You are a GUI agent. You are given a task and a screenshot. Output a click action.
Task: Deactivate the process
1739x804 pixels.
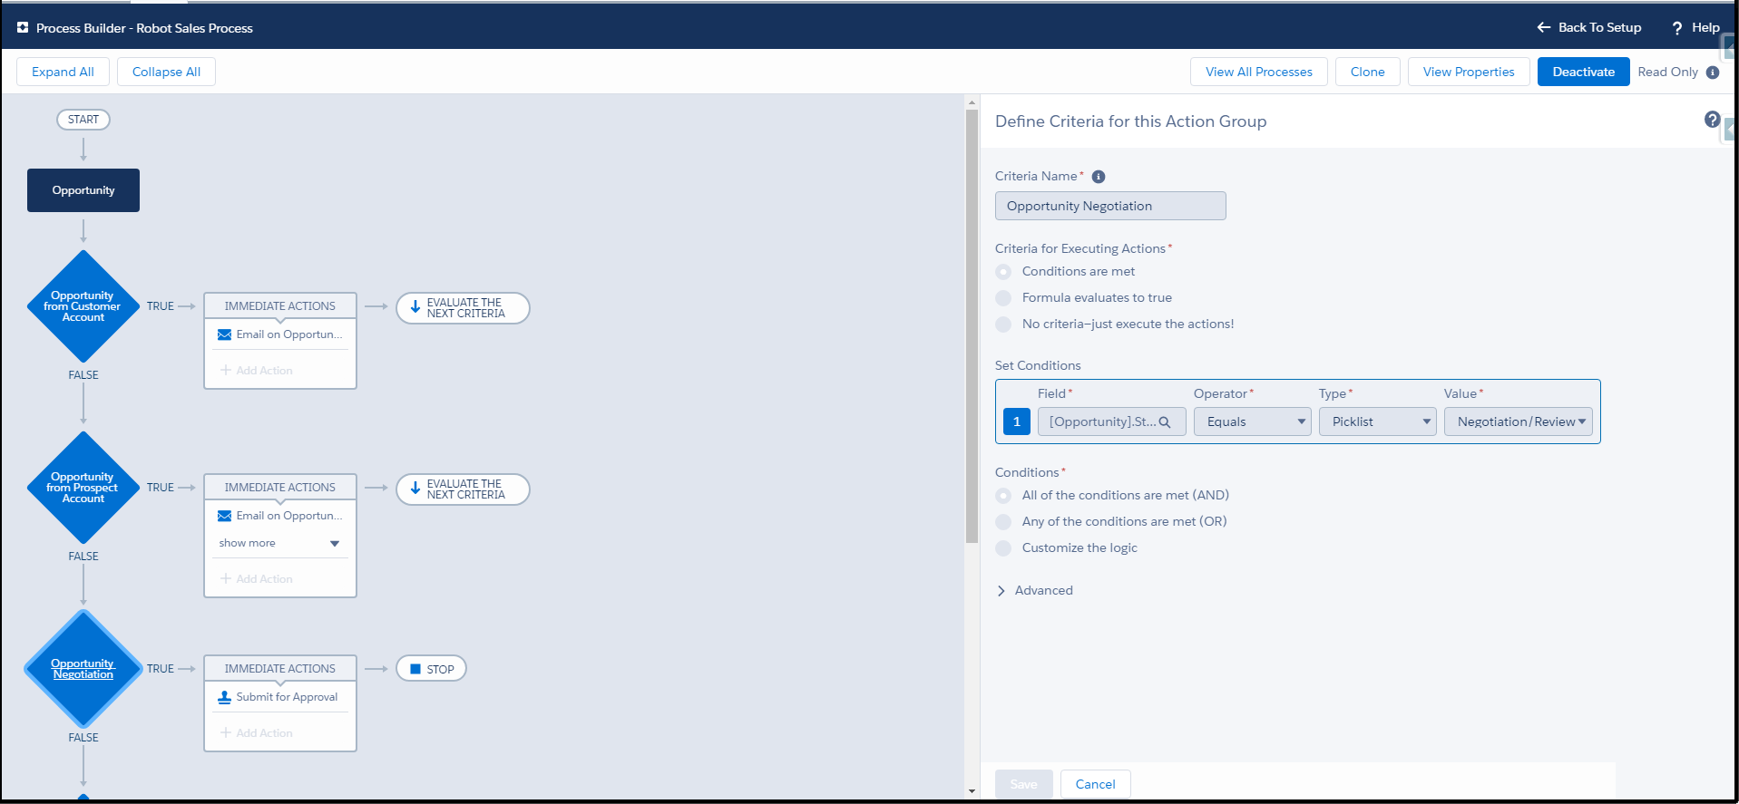click(1584, 72)
